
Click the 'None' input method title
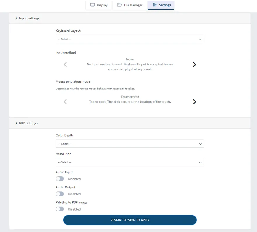click(x=130, y=59)
